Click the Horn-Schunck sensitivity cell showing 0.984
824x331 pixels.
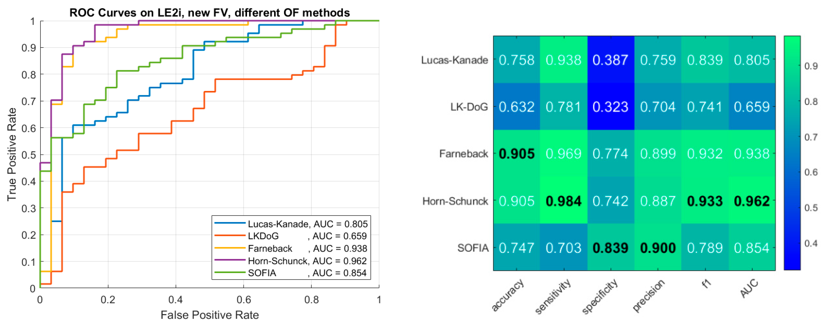click(x=563, y=201)
